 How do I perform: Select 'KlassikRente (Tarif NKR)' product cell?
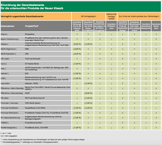pyautogui.click(x=35, y=108)
